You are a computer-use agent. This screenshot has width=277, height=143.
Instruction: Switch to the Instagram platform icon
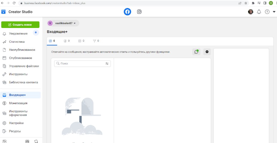tap(139, 12)
